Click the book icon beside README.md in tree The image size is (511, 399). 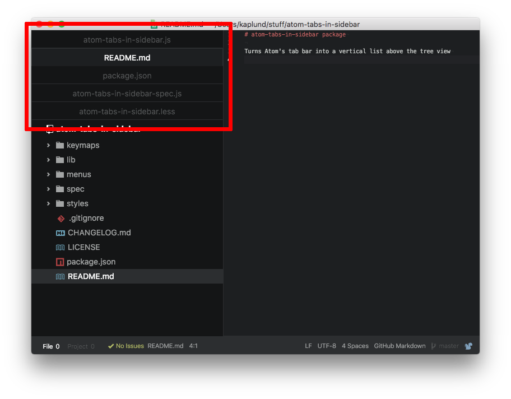click(61, 277)
